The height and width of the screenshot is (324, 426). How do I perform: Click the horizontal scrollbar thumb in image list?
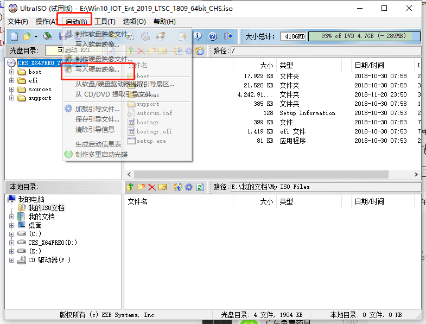pyautogui.click(x=261, y=175)
